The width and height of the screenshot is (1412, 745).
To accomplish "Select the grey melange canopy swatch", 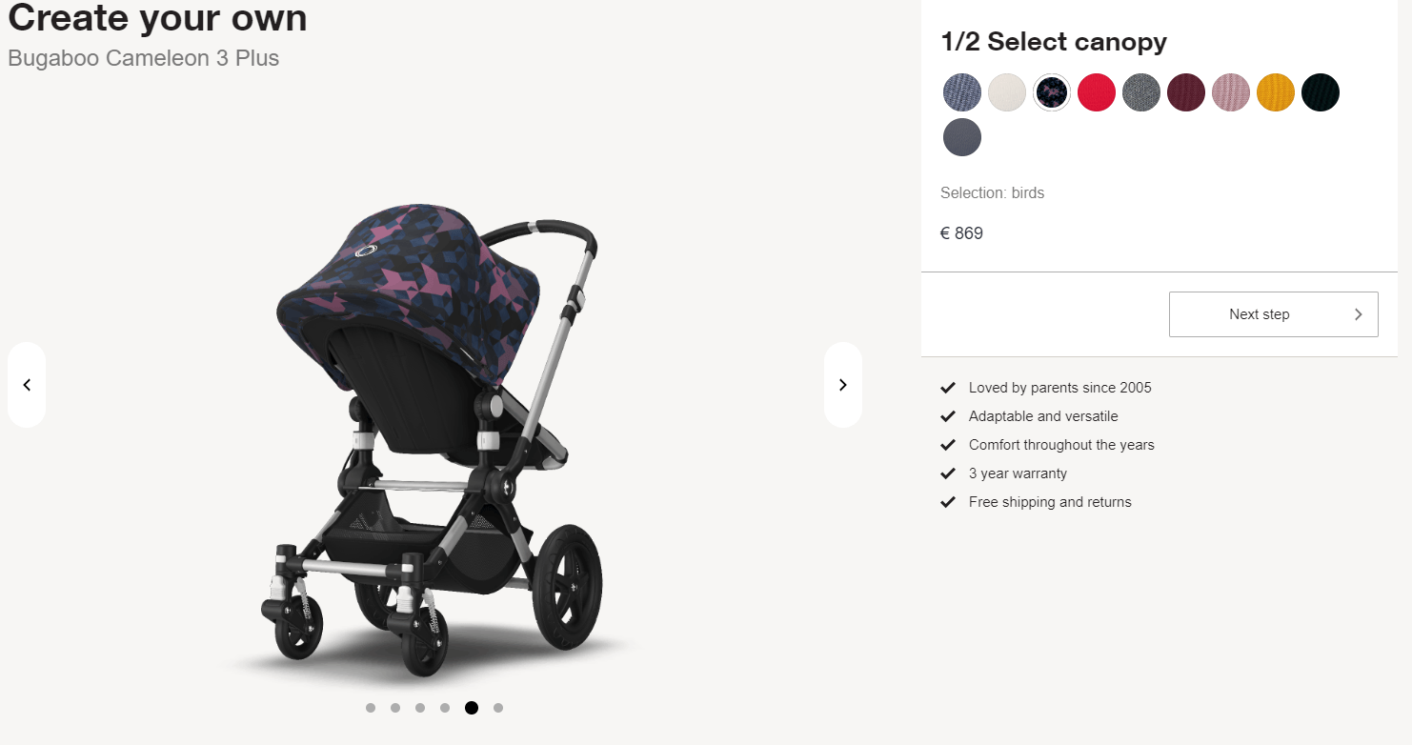I will click(x=1140, y=92).
